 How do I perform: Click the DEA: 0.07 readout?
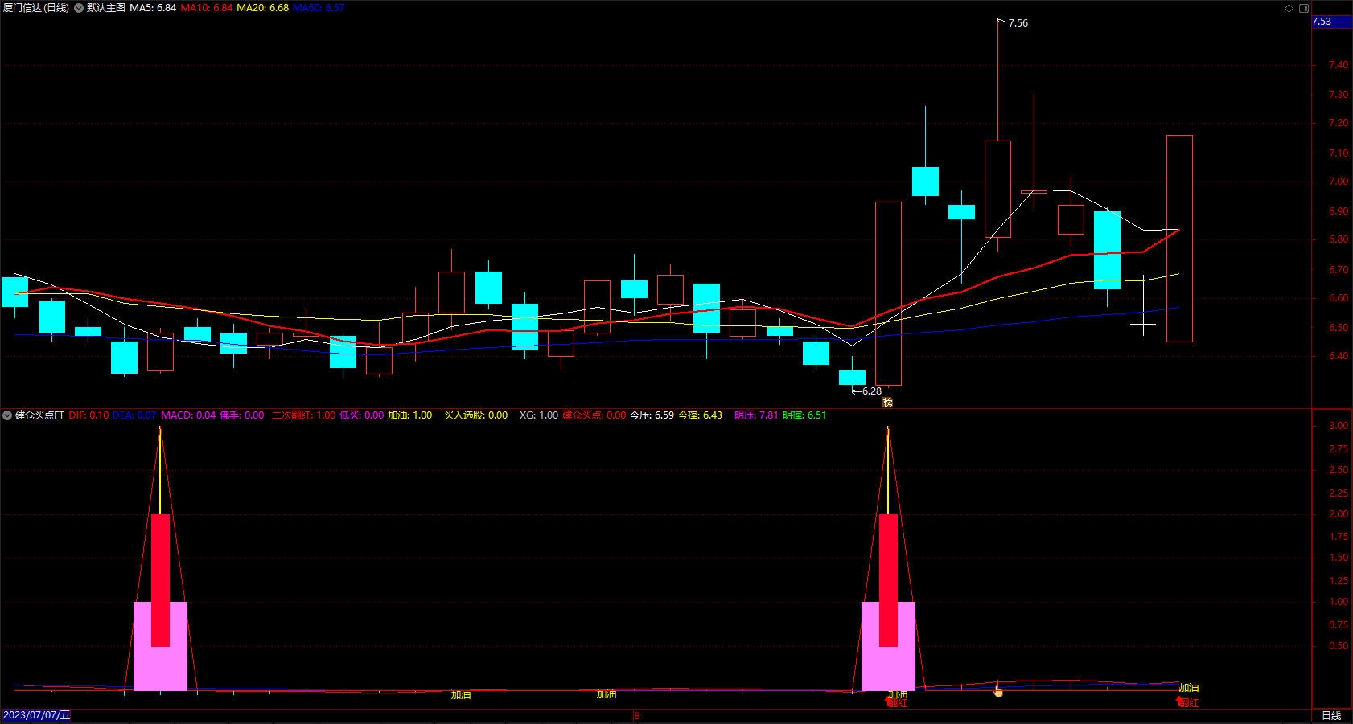[134, 415]
